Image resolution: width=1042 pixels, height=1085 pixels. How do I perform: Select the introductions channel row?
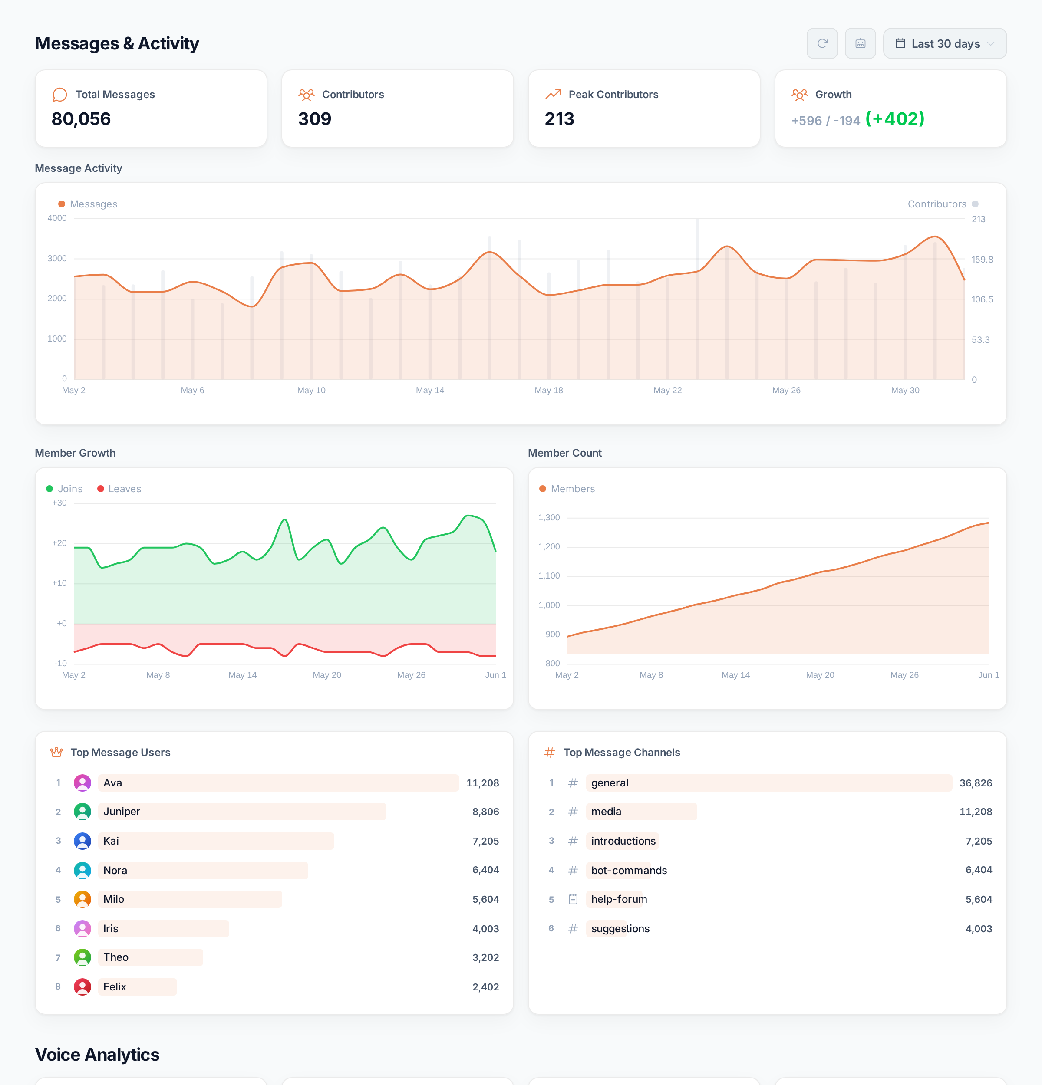click(x=769, y=841)
